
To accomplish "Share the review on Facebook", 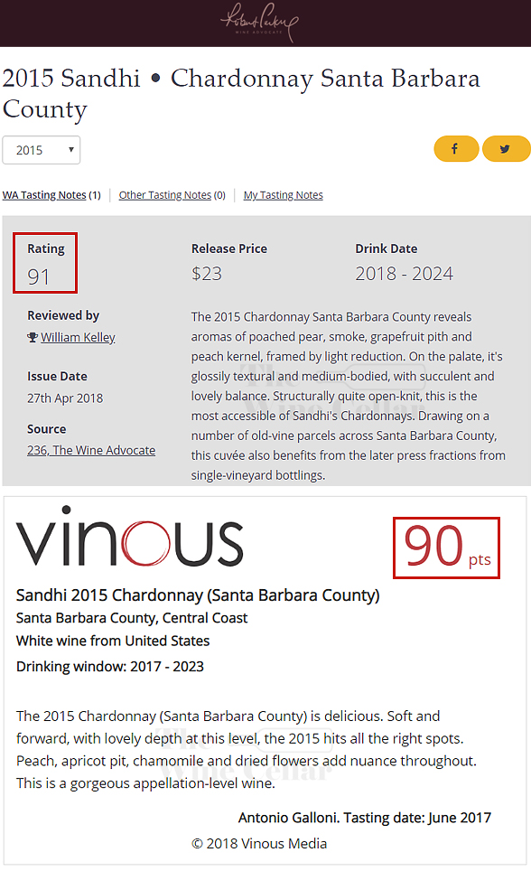I will (456, 149).
